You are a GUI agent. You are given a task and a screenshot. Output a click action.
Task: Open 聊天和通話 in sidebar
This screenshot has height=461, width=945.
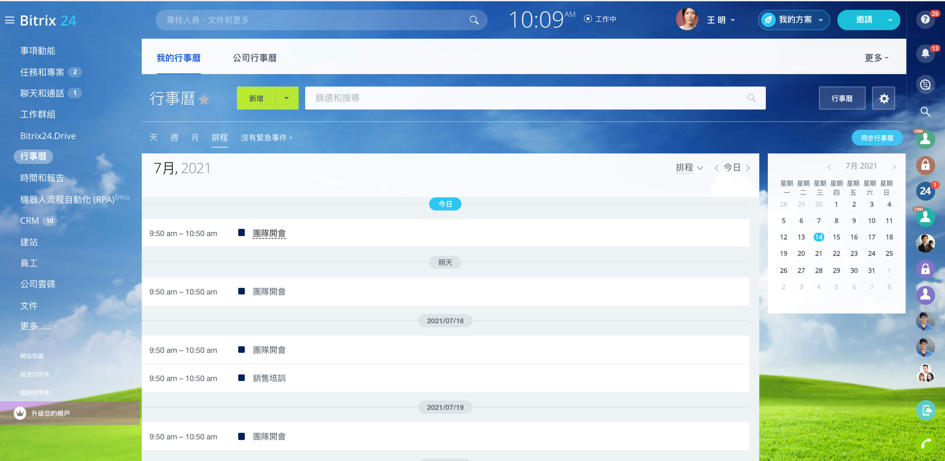click(x=42, y=93)
